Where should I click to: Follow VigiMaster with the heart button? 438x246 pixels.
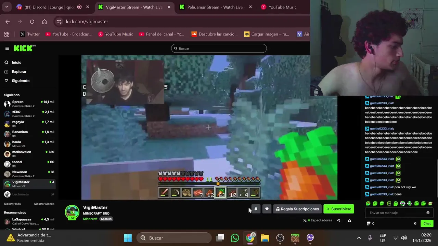[x=267, y=209]
